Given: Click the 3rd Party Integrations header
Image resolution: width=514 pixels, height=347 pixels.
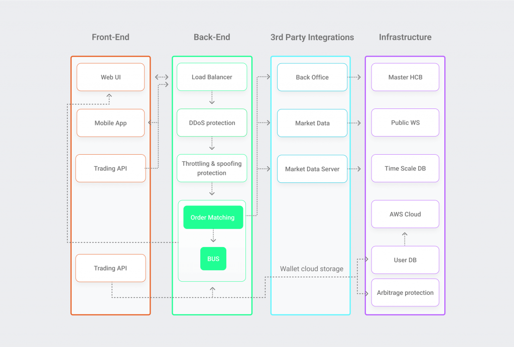Looking at the screenshot, I should click(312, 37).
